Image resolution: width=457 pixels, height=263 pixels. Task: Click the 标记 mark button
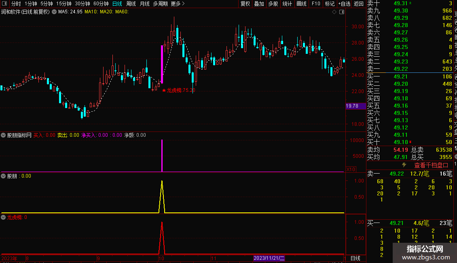pos(330,4)
